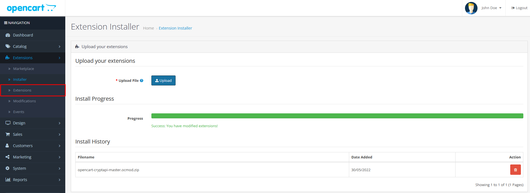530x193 pixels.
Task: Click the OpenCart logo
Action: pyautogui.click(x=31, y=8)
